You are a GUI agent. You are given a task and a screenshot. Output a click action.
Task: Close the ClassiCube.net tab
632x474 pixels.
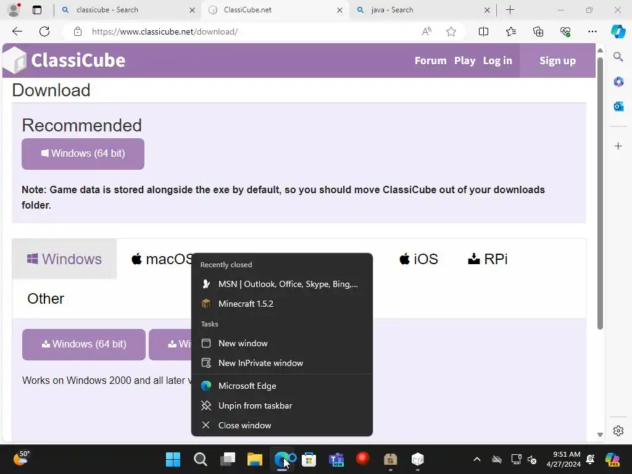click(340, 10)
